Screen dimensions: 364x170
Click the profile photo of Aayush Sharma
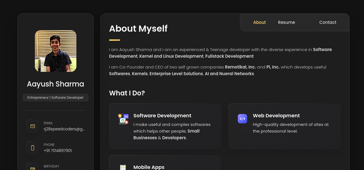[x=55, y=51]
